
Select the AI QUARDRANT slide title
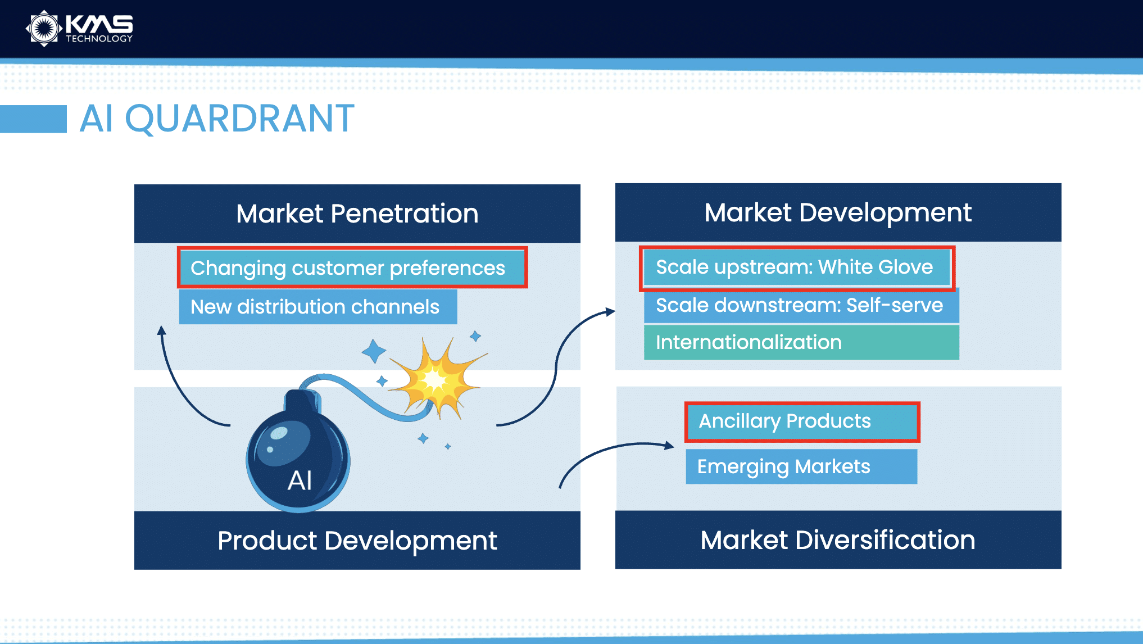(x=217, y=119)
